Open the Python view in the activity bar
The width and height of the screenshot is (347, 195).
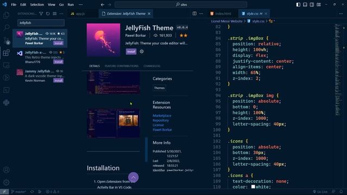[x=6, y=102]
